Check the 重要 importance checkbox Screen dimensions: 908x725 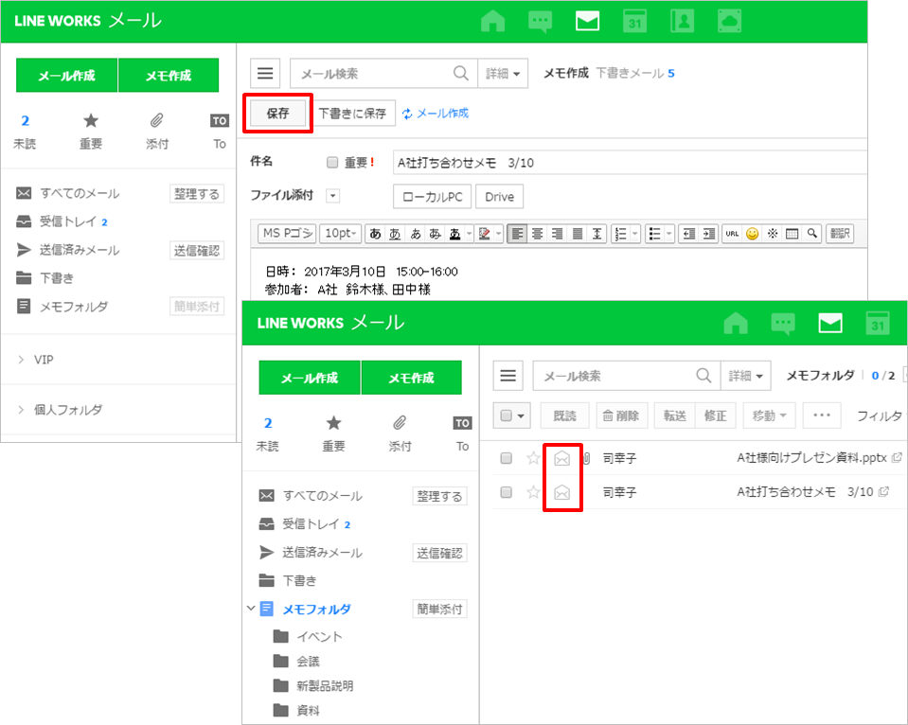point(332,163)
